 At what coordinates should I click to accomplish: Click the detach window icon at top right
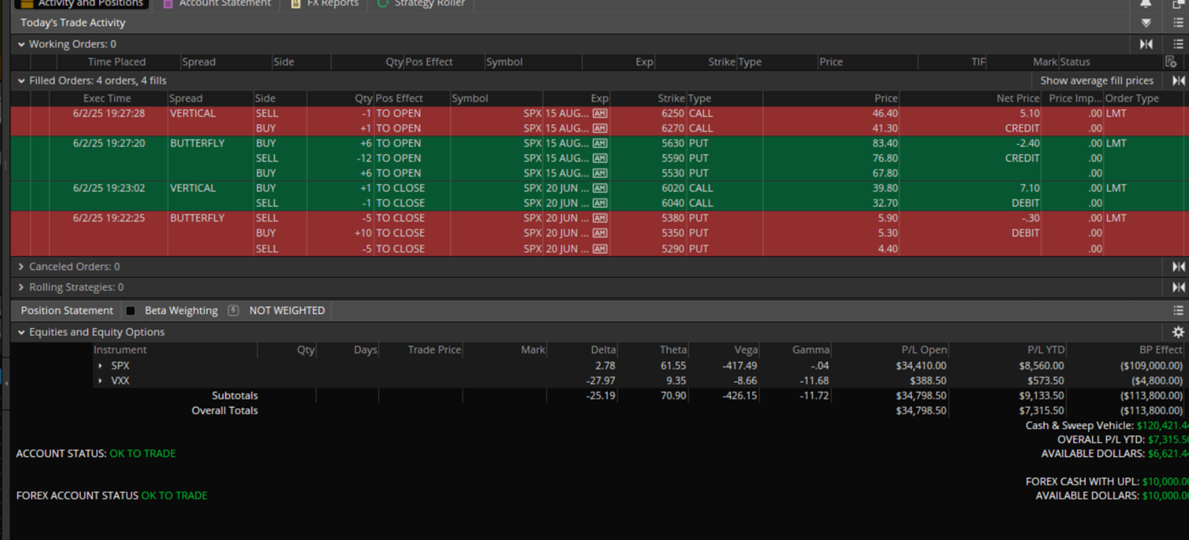1178,4
